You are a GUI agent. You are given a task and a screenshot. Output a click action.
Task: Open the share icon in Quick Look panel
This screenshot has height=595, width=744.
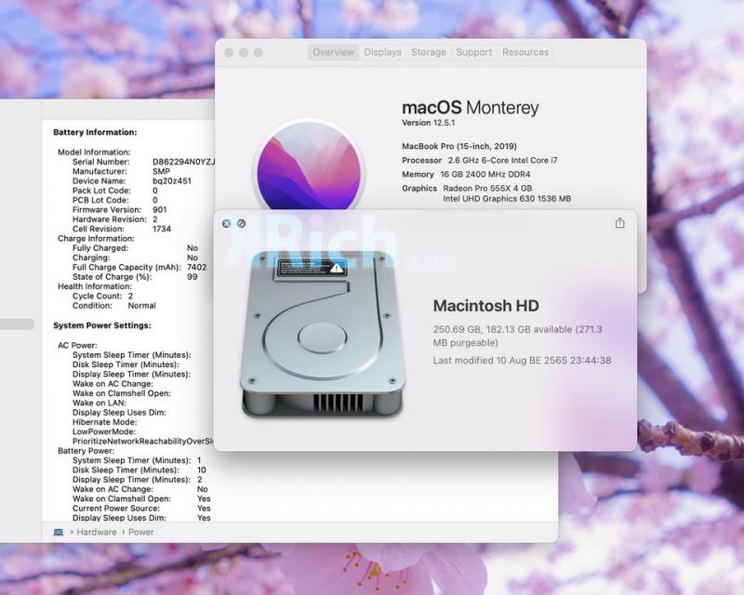[x=619, y=222]
